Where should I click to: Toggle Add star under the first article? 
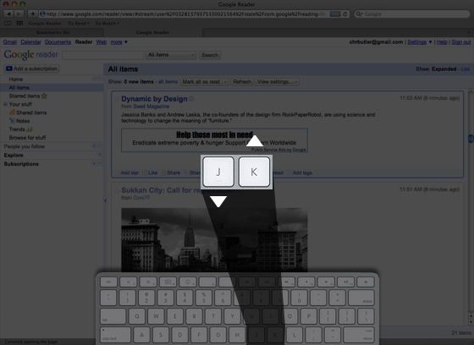click(127, 172)
